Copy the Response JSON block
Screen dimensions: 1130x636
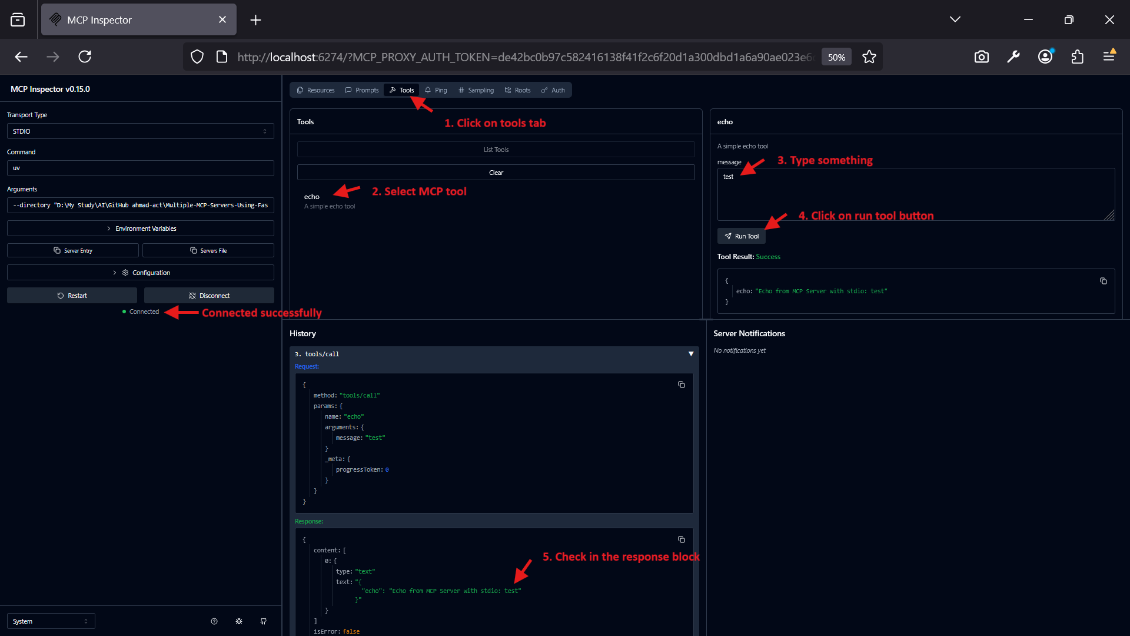682,539
